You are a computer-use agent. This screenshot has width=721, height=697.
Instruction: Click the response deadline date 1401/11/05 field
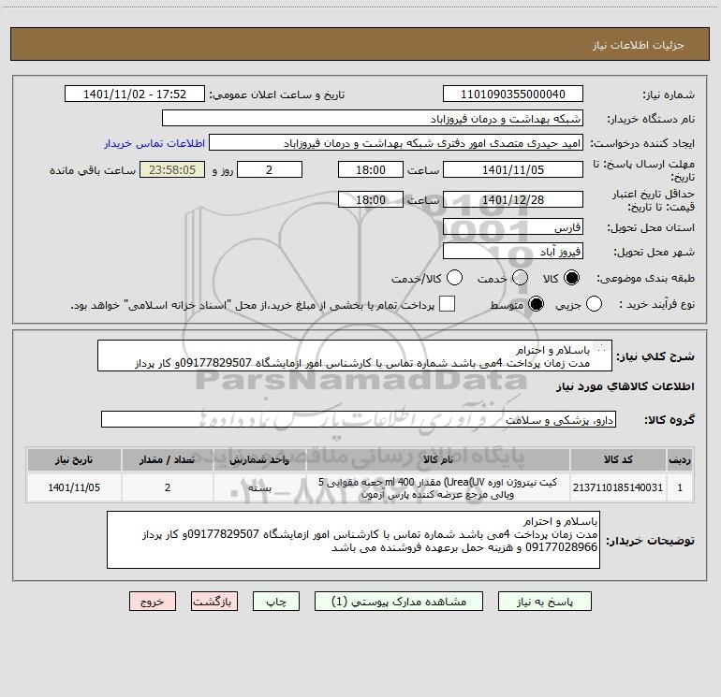(x=513, y=169)
